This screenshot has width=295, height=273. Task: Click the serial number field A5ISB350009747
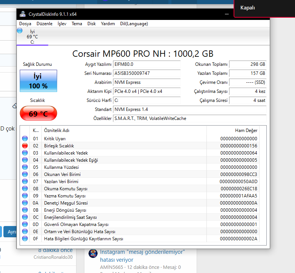click(147, 73)
